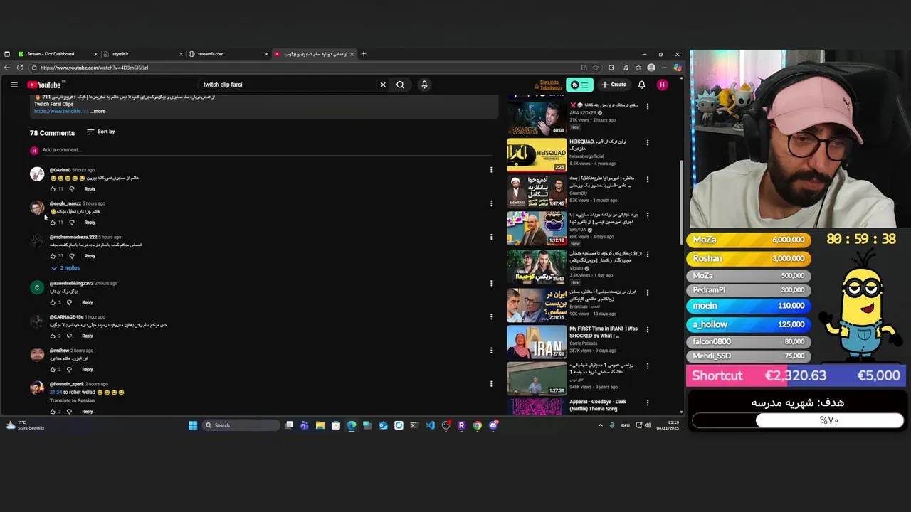Dislike the @eagle_manzz comment
911x512 pixels.
(x=72, y=223)
